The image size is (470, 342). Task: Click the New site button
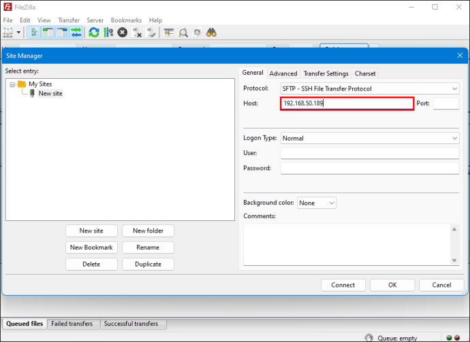tap(91, 230)
